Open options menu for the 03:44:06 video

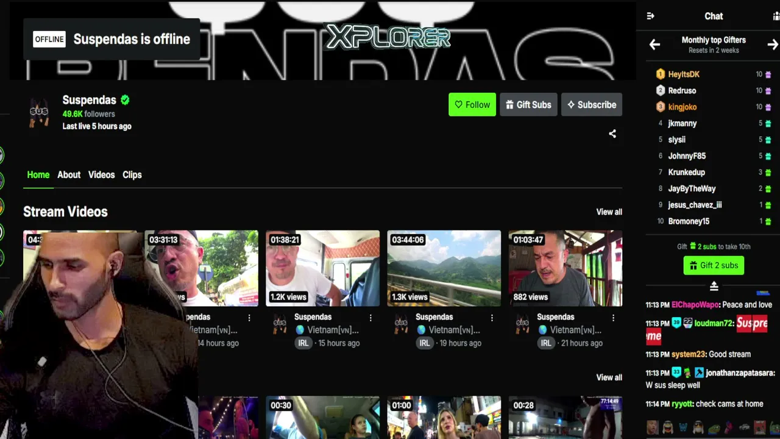coord(492,318)
